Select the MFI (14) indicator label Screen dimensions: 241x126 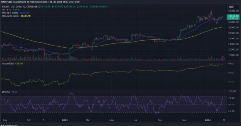coord(6,92)
